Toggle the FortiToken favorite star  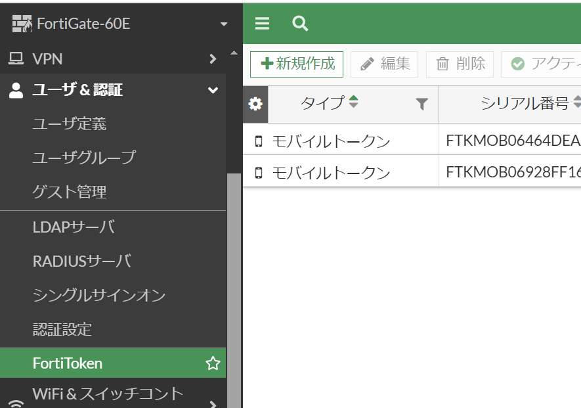[x=213, y=363]
